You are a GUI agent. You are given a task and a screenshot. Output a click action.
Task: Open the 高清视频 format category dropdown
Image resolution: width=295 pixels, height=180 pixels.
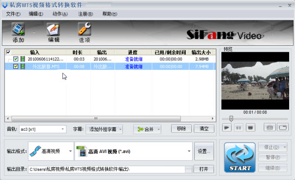51,151
